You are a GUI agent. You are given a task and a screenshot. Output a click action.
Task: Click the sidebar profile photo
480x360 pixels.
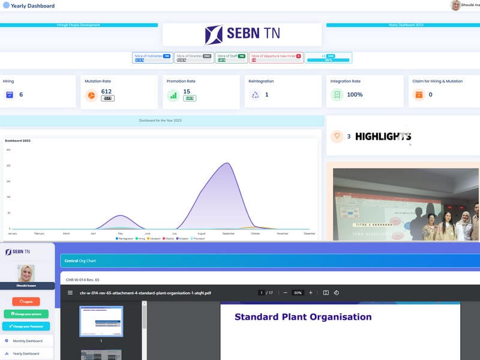[x=26, y=274]
